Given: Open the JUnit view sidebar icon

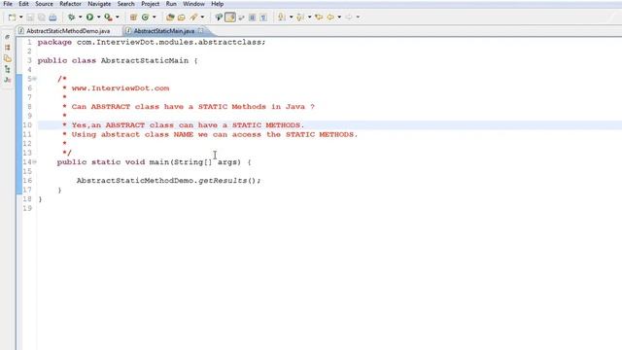Looking at the screenshot, I should coord(7,80).
